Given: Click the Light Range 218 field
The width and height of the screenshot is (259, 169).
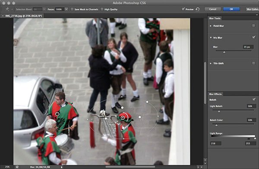Looking at the screenshot, I should click(215, 143).
